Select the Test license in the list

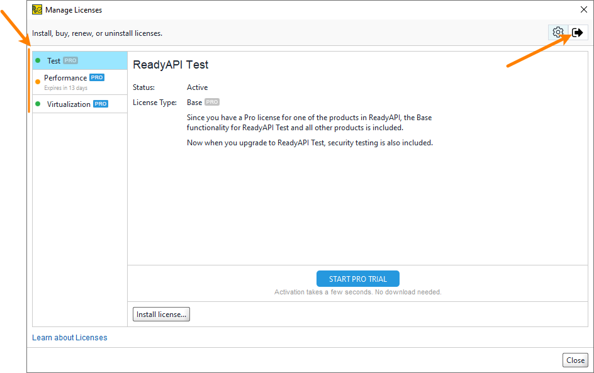[x=54, y=61]
